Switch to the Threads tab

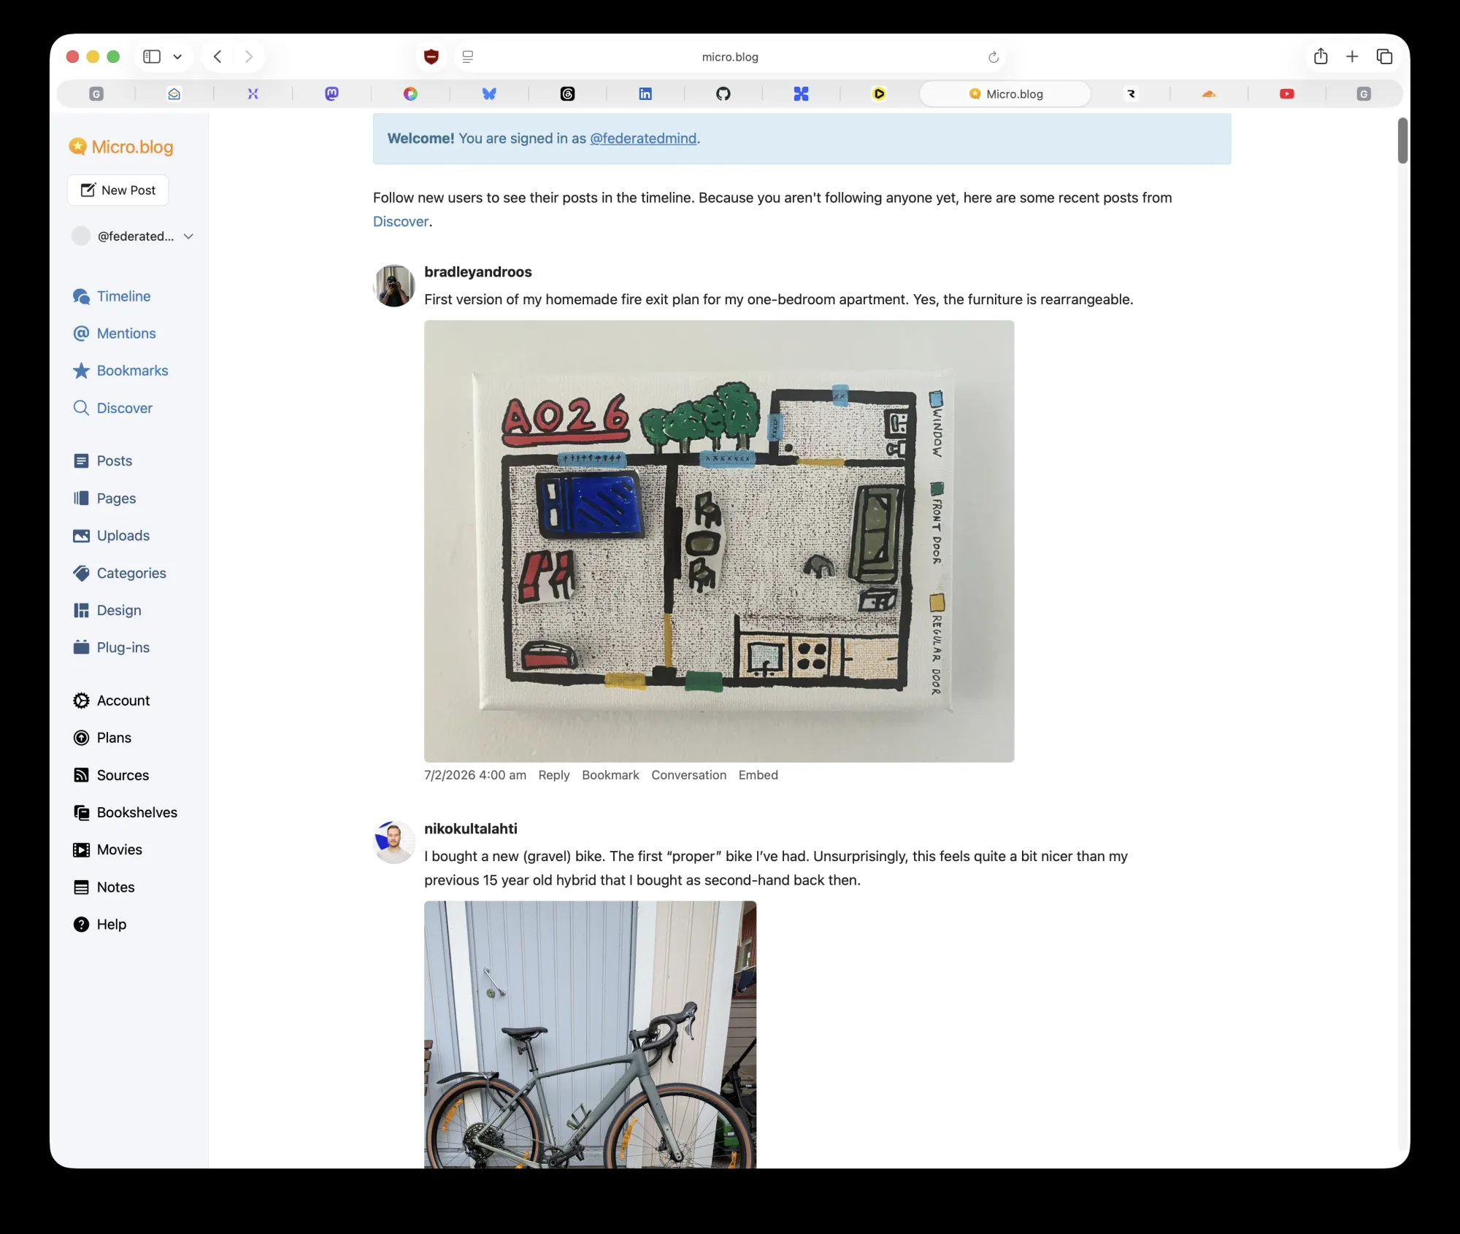coord(567,93)
